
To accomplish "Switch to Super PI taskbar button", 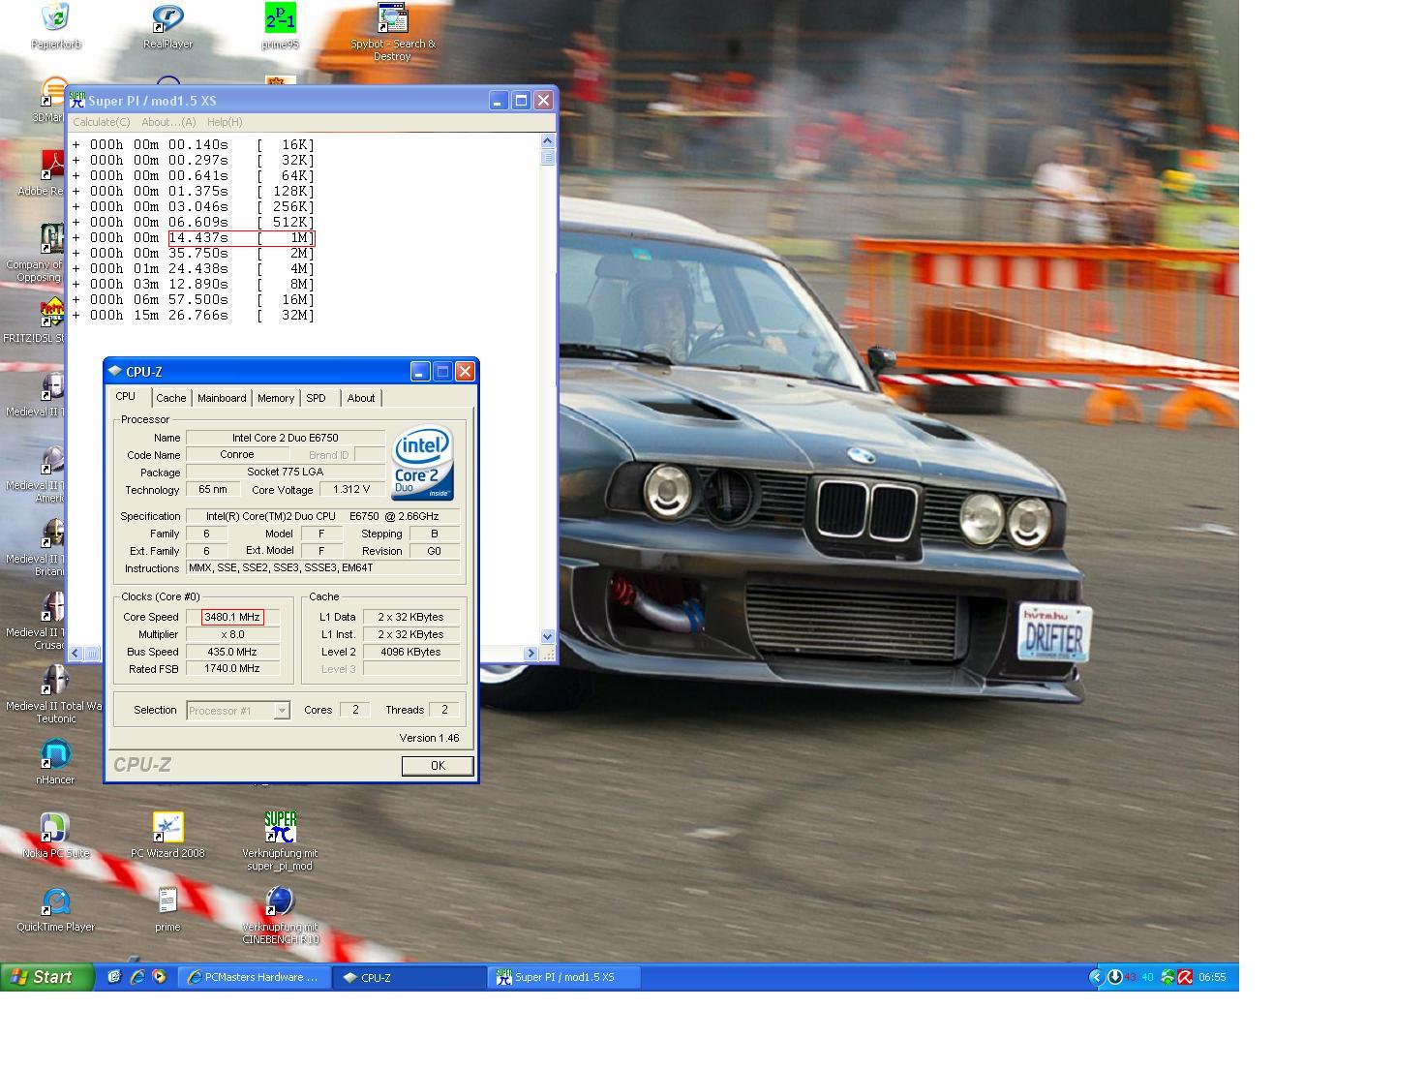I will [565, 977].
